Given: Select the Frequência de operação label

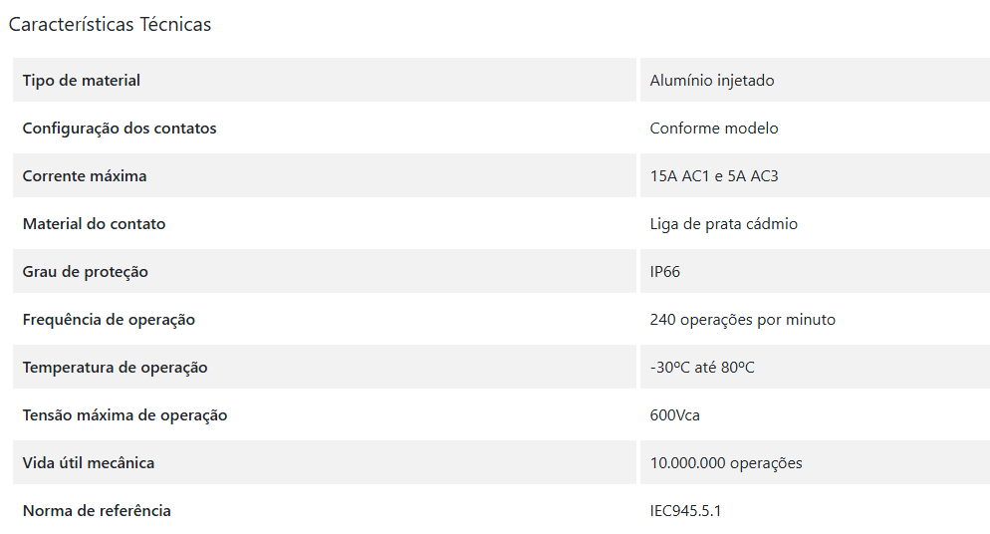Looking at the screenshot, I should click(x=109, y=320).
